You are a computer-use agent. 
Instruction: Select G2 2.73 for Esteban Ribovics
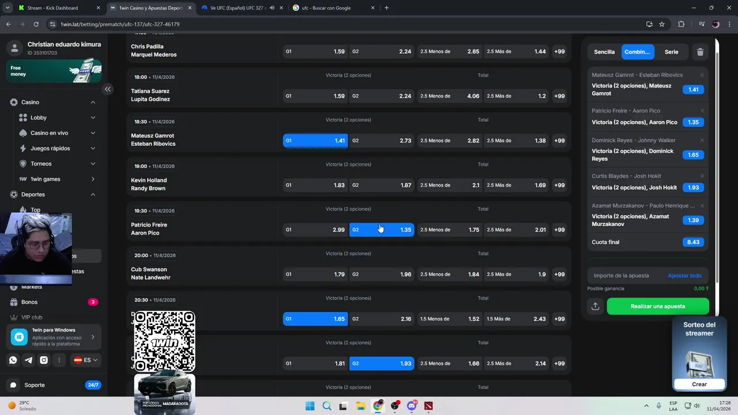click(382, 141)
